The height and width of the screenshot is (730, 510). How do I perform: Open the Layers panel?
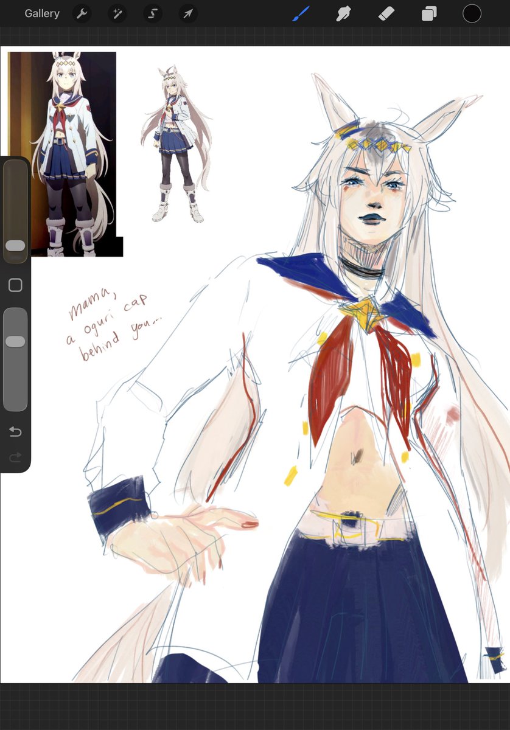point(429,13)
